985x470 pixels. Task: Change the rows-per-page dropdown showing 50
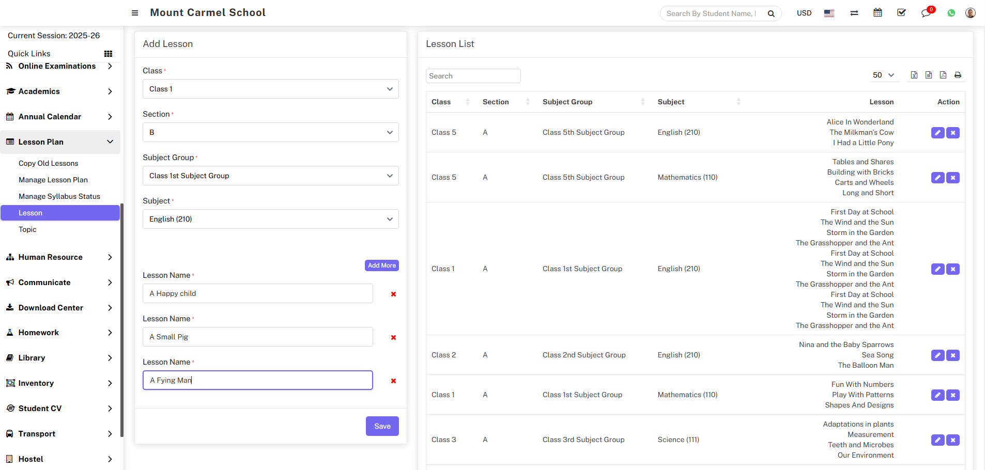pos(883,75)
